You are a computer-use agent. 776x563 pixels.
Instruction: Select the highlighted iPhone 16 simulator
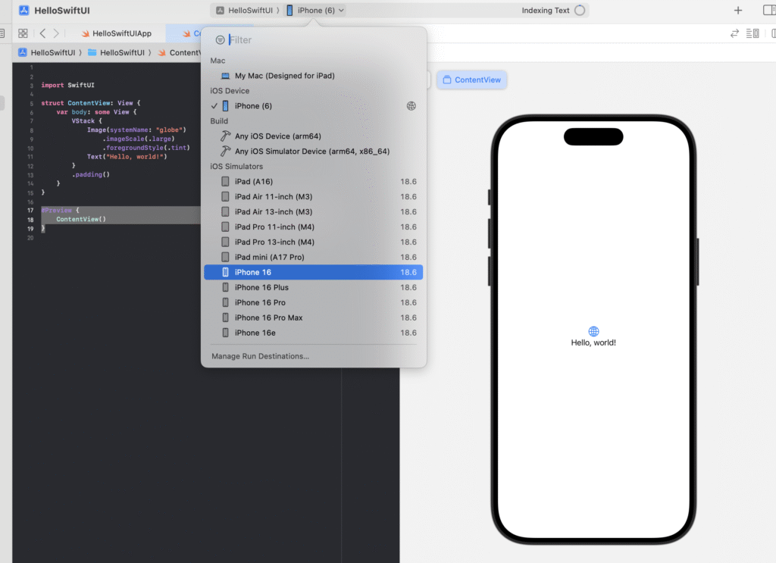tap(313, 272)
